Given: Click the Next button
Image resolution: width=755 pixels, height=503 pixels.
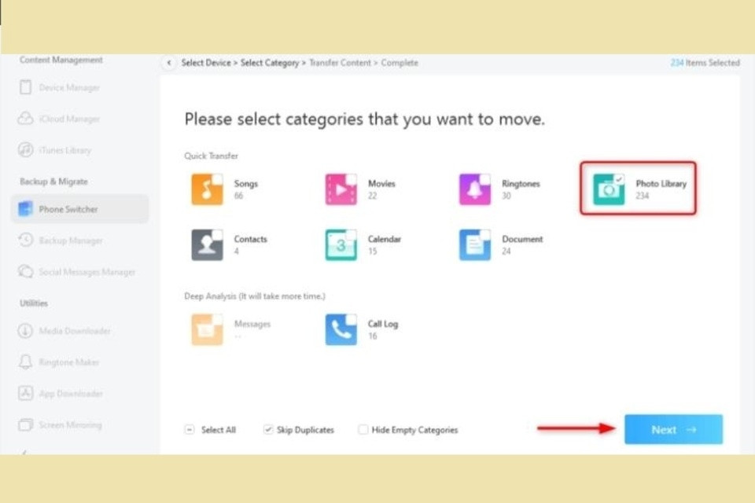Looking at the screenshot, I should coord(673,429).
